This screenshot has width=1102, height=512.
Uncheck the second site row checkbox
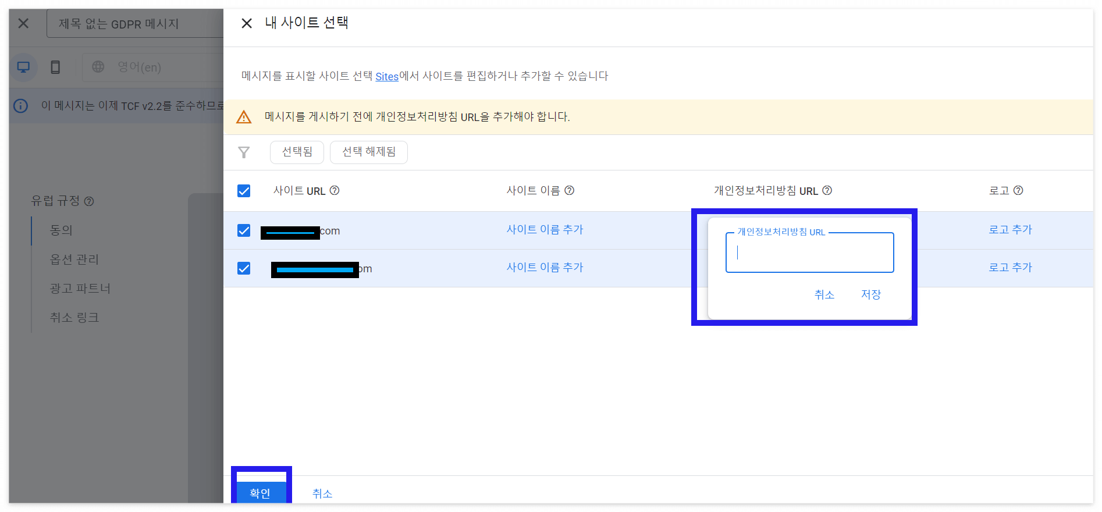pos(244,268)
